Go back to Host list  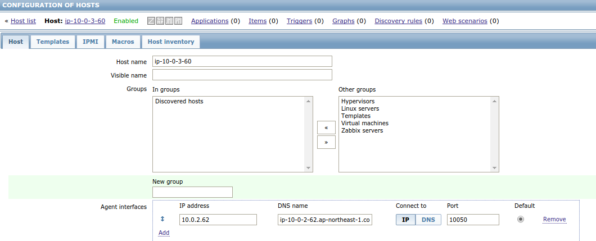[23, 21]
